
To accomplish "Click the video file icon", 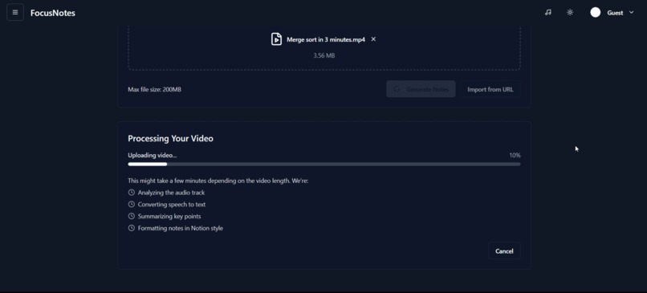I will tap(276, 39).
